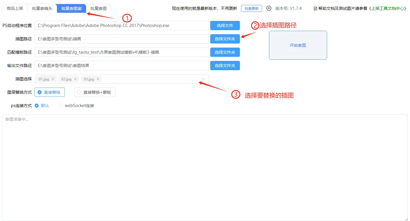This screenshot has width=410, height=221.
Task: Open the settings gear icon beside version number
Action: pos(269,8)
